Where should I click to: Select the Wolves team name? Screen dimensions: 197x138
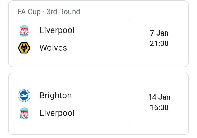coord(53,48)
